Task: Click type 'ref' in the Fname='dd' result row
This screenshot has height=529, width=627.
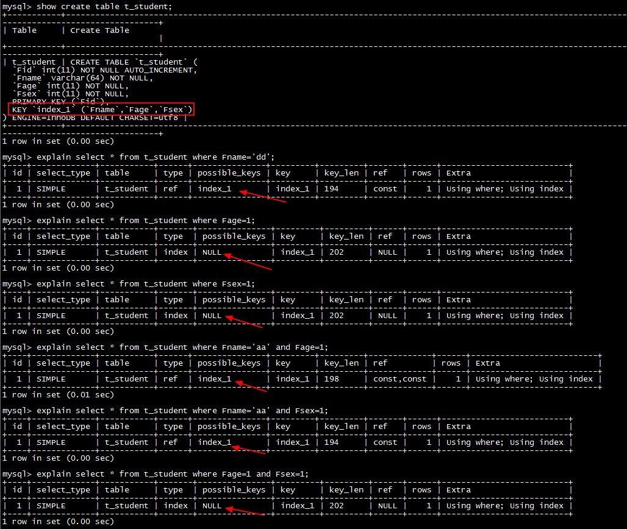Action: (x=170, y=188)
